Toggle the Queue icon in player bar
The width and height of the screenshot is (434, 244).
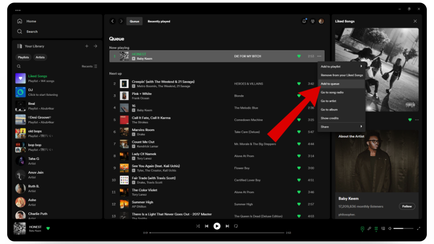tap(376, 229)
